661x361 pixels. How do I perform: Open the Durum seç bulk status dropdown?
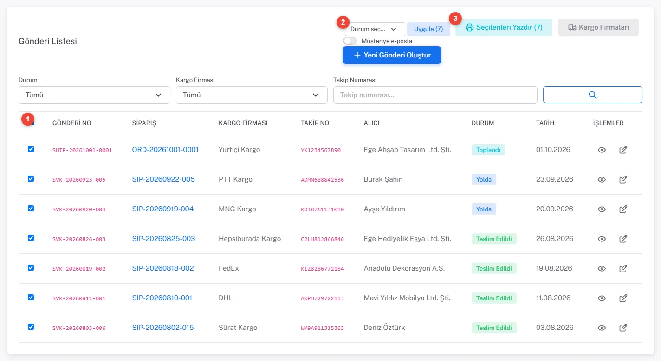pos(375,29)
